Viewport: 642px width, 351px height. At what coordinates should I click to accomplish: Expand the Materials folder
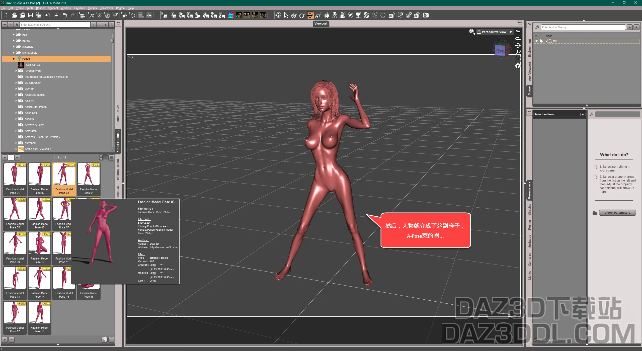point(14,47)
